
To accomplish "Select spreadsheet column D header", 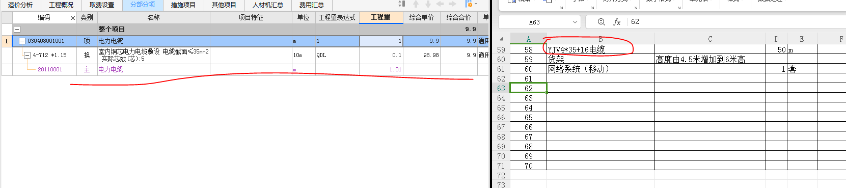I will [x=776, y=39].
